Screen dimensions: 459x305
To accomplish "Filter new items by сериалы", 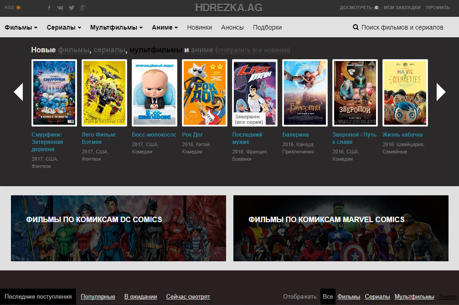I will (x=109, y=50).
